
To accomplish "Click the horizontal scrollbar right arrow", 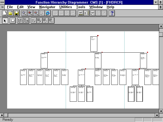I will click(157, 115).
